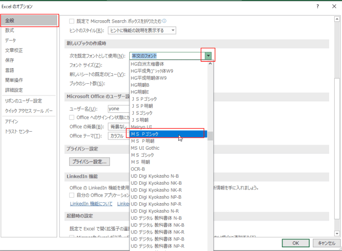This screenshot has height=251, width=342.
Task: Toggle 既定で Microsoft Search ボックスを折りたたむ checkbox
Action: [71, 21]
